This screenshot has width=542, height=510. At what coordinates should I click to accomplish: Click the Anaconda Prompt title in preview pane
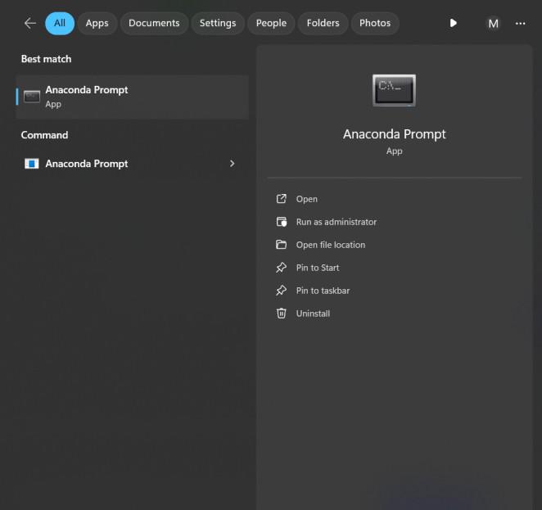tap(395, 134)
